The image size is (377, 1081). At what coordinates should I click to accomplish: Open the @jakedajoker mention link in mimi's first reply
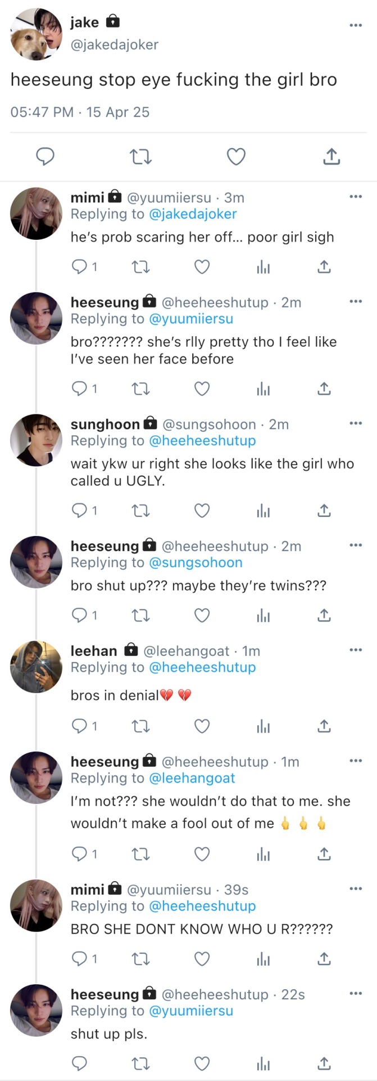[x=193, y=214]
